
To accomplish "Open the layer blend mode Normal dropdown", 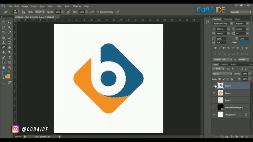I will pos(222,74).
